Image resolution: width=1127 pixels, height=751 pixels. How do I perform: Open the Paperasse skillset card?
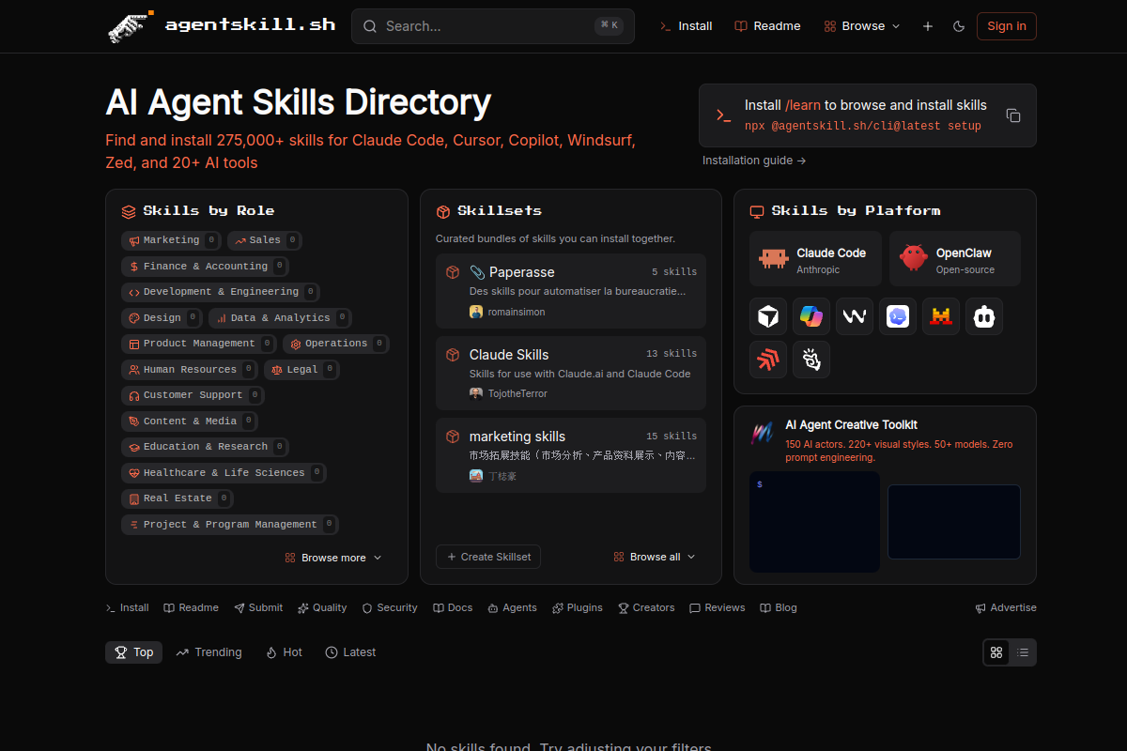[x=571, y=291]
